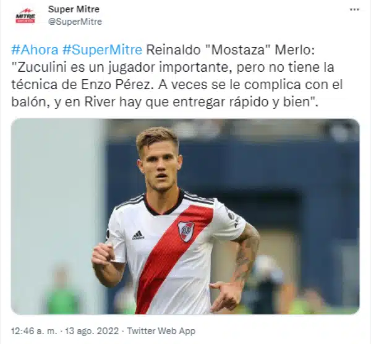Screen dimensions: 371x344
Task: Open the Super Mitre profile avatar logo
Action: [25, 16]
